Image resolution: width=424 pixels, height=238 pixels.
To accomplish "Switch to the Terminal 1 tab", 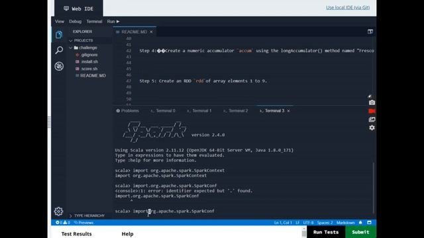I will tap(199, 110).
